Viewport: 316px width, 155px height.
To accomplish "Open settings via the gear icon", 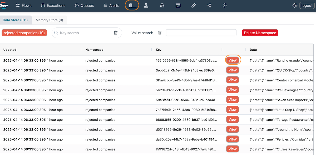I will pyautogui.click(x=295, y=6).
